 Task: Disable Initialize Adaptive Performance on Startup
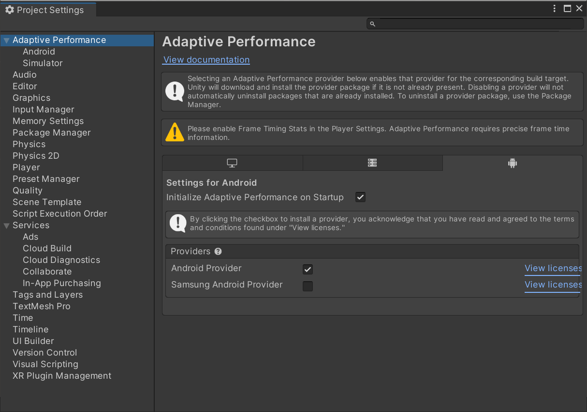tap(360, 197)
